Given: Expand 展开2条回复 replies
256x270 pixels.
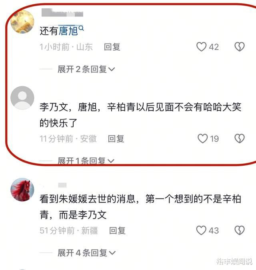Looking at the screenshot, I should [x=86, y=69].
